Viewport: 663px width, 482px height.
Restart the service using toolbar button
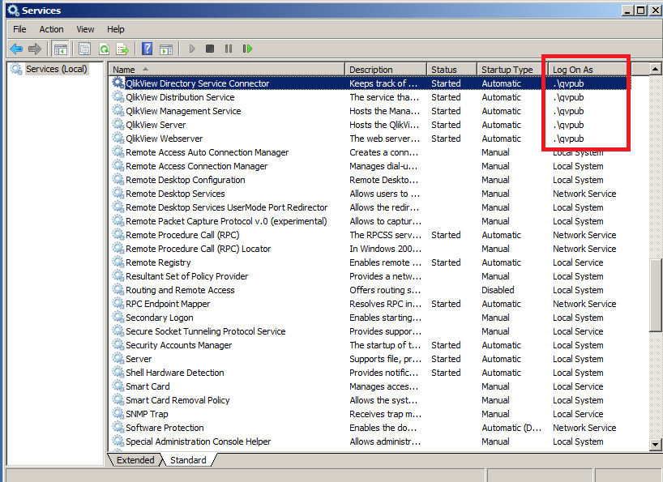247,49
